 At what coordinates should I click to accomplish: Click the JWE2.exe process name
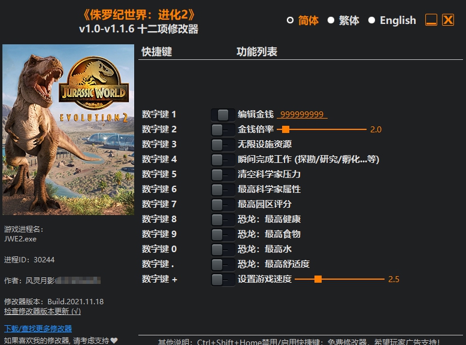(x=20, y=239)
